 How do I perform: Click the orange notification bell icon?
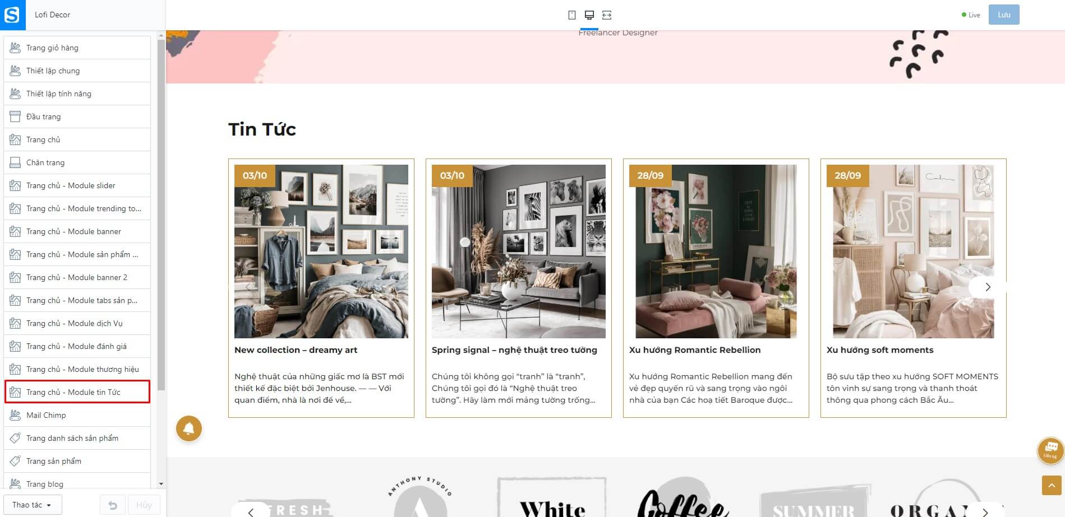pyautogui.click(x=189, y=428)
